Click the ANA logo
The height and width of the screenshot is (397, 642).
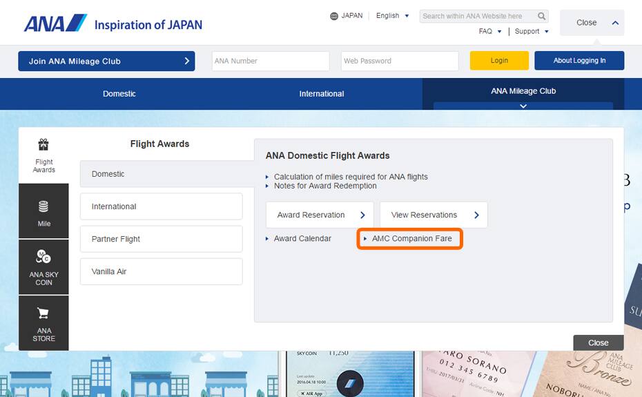(x=55, y=23)
